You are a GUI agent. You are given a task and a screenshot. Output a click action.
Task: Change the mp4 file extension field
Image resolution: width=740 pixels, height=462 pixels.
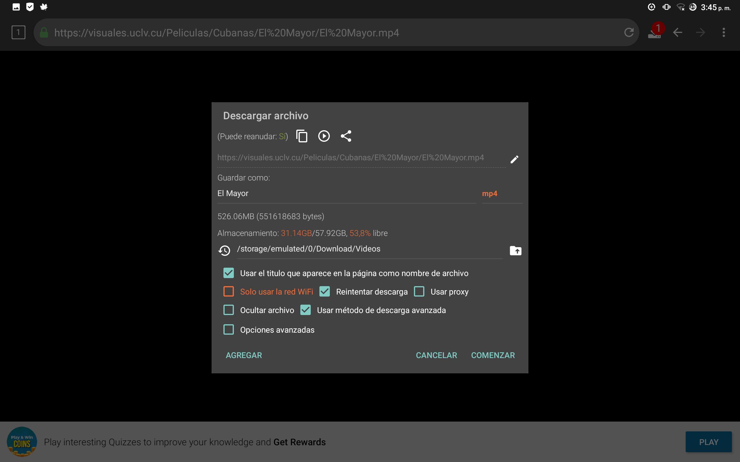click(502, 194)
